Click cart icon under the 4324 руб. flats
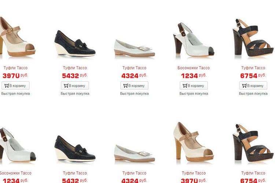This screenshot has height=183, width=275. pyautogui.click(x=125, y=86)
